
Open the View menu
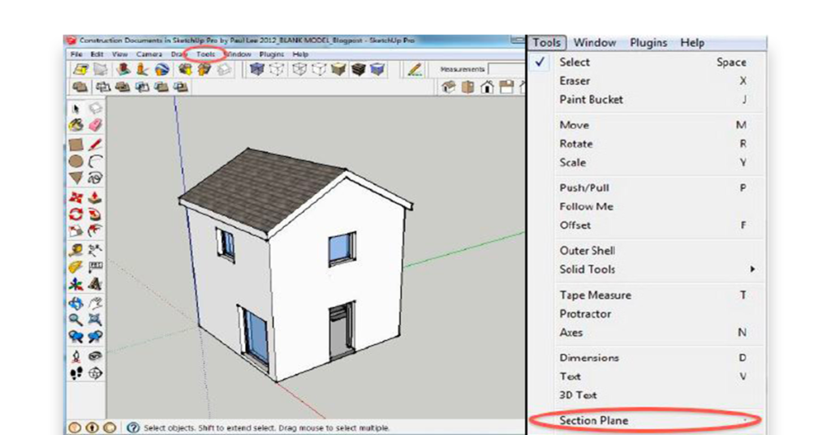pyautogui.click(x=120, y=54)
